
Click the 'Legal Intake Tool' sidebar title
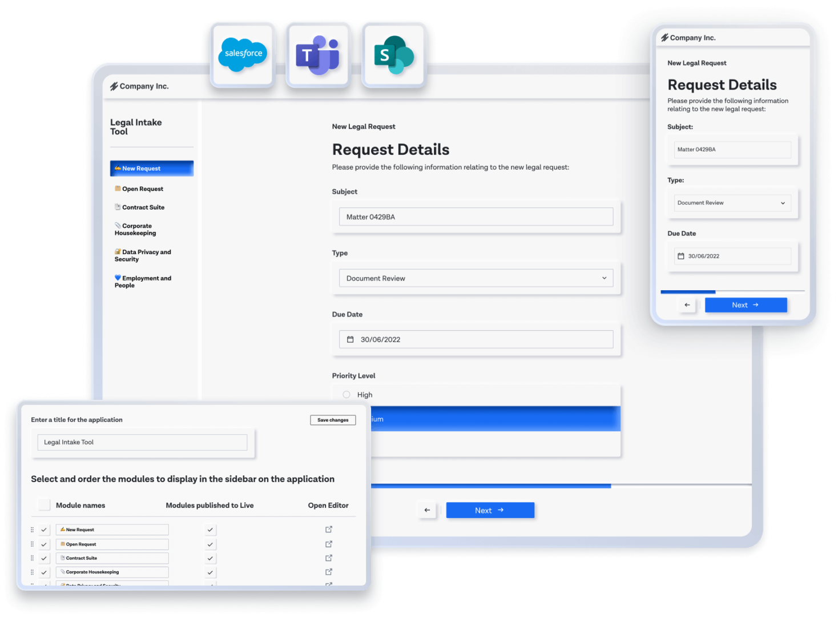pos(136,127)
